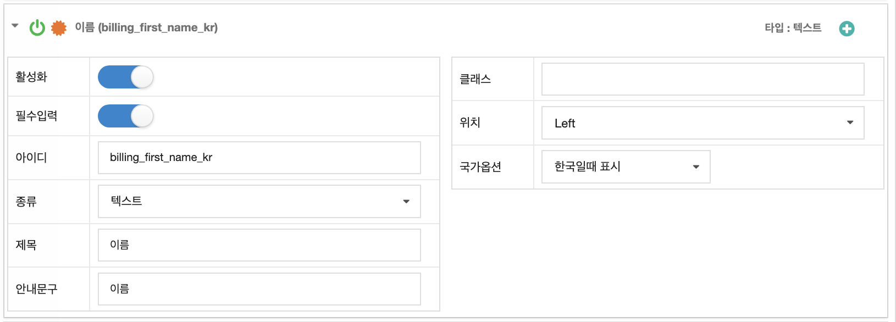
Task: Click the 타입 : 텍스트 label
Action: tap(793, 28)
